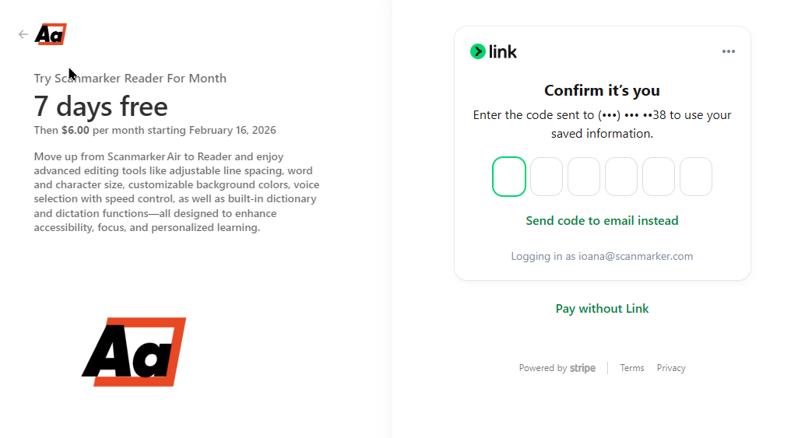Open the three-dot Link options menu
The height and width of the screenshot is (438, 805).
coord(728,52)
